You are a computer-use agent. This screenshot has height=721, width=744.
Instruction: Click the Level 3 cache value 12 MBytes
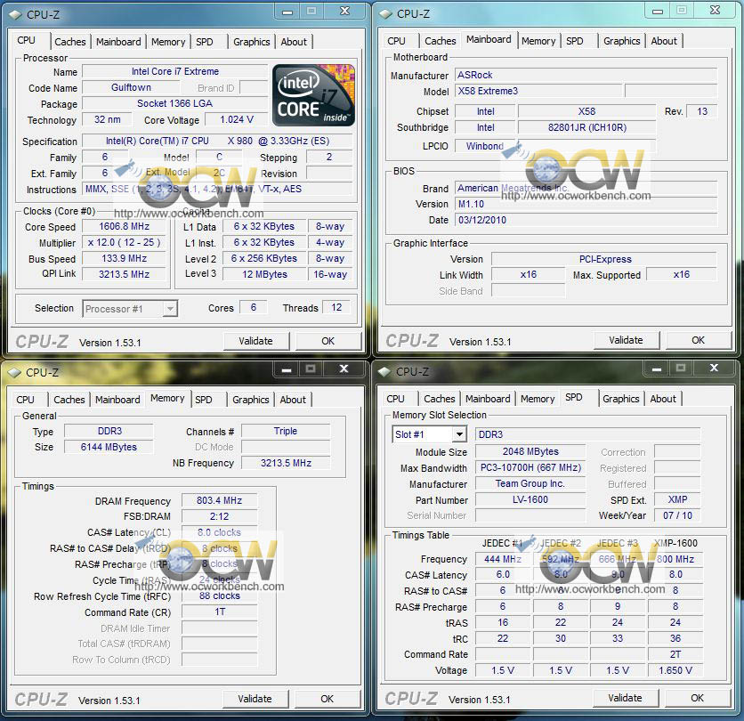click(x=264, y=274)
